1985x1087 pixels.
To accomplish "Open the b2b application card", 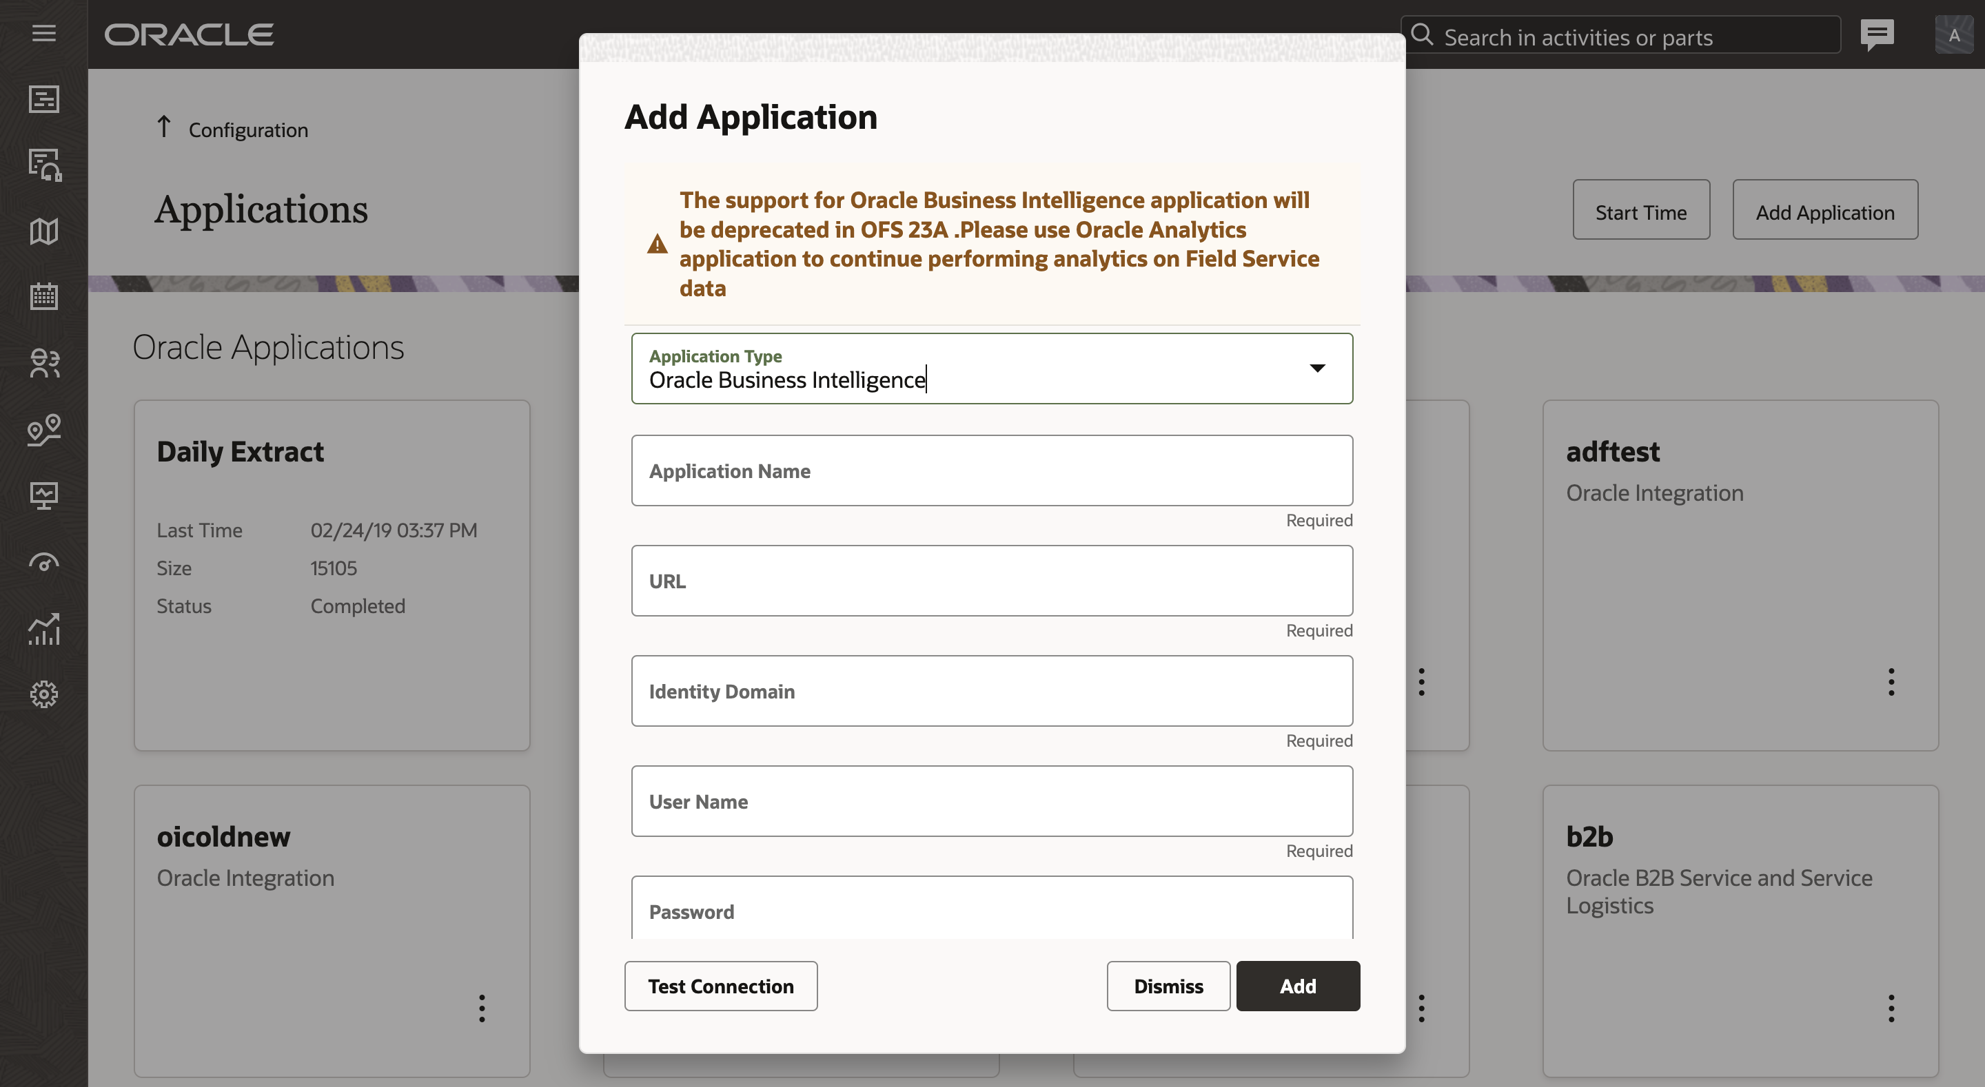I will click(1740, 931).
